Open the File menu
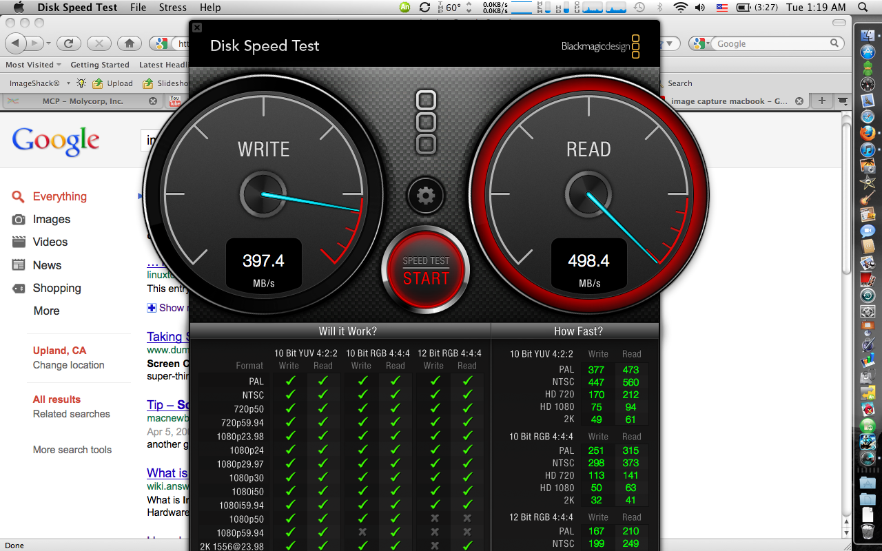 [138, 8]
